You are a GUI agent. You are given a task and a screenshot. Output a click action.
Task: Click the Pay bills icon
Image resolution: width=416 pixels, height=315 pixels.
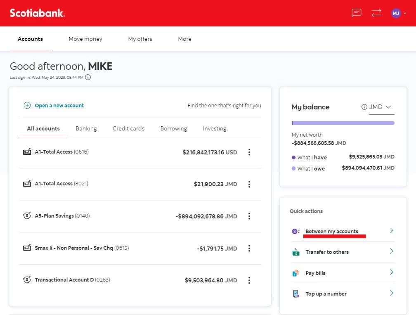tap(295, 273)
